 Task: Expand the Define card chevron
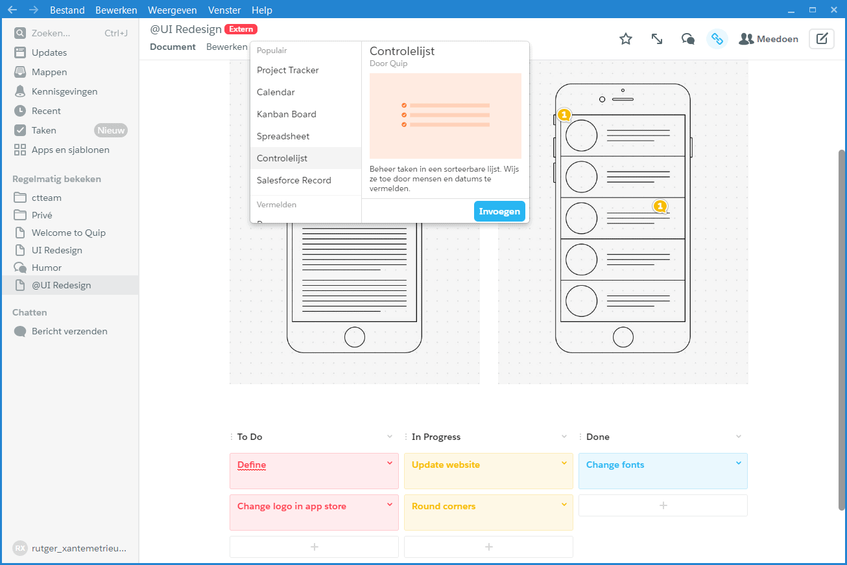point(390,462)
